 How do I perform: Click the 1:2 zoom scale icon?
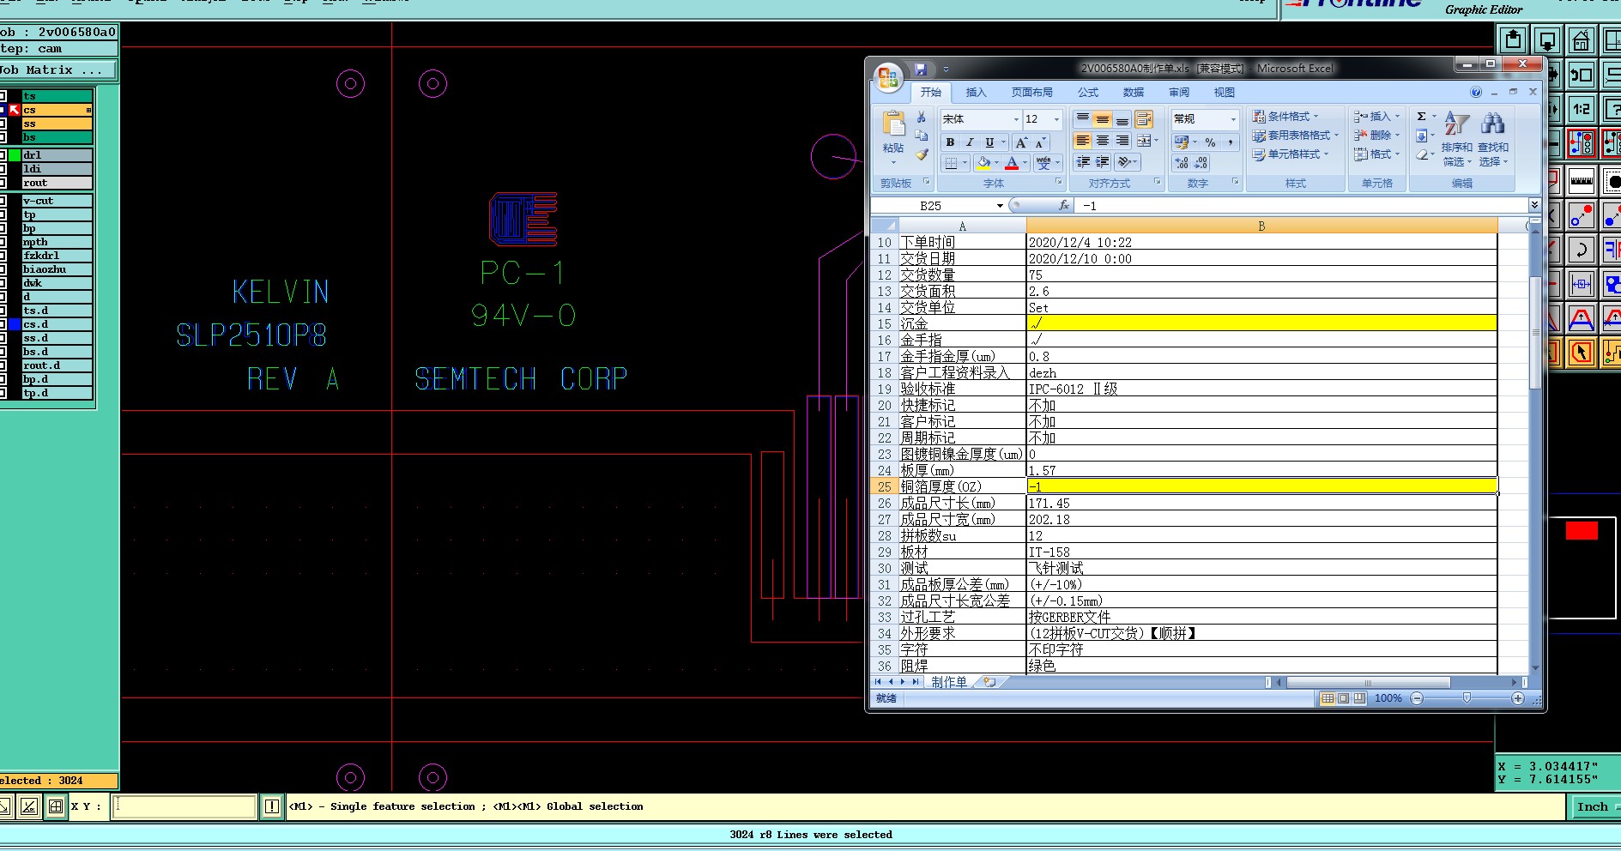click(1581, 109)
